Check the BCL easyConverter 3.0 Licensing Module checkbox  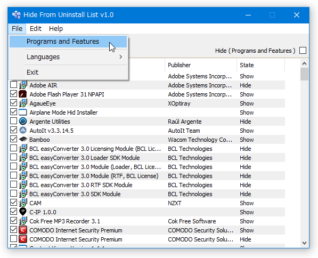pyautogui.click(x=14, y=148)
